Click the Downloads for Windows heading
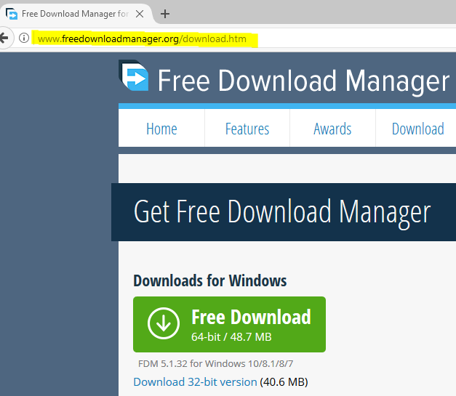 tap(210, 280)
